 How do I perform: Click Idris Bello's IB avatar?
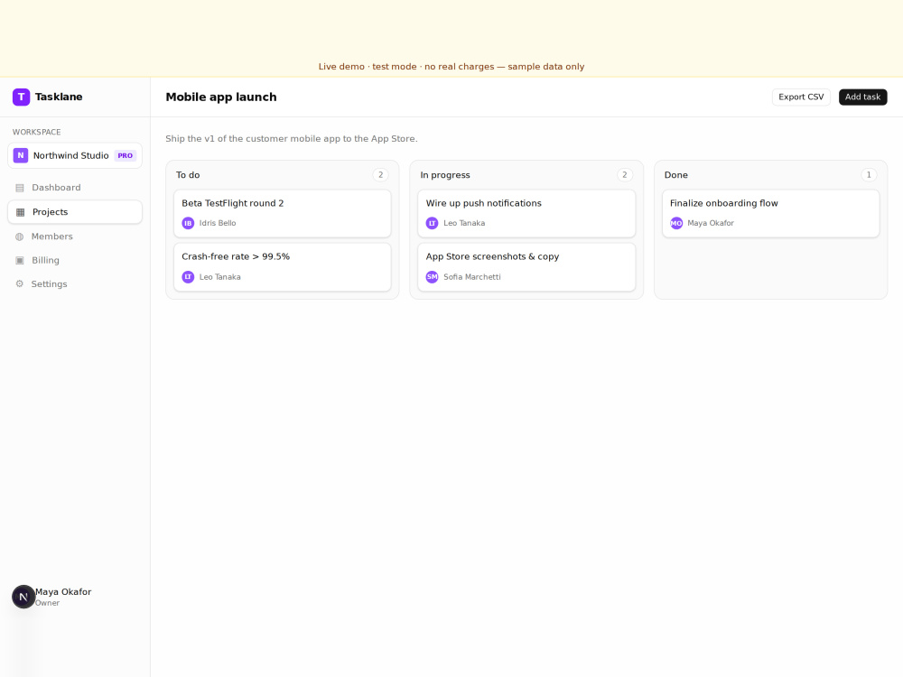pyautogui.click(x=188, y=223)
